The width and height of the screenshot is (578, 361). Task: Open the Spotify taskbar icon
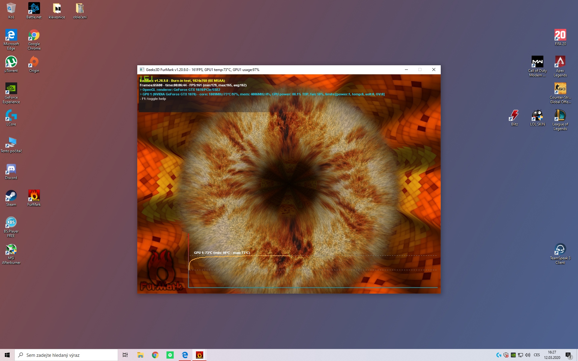[170, 355]
